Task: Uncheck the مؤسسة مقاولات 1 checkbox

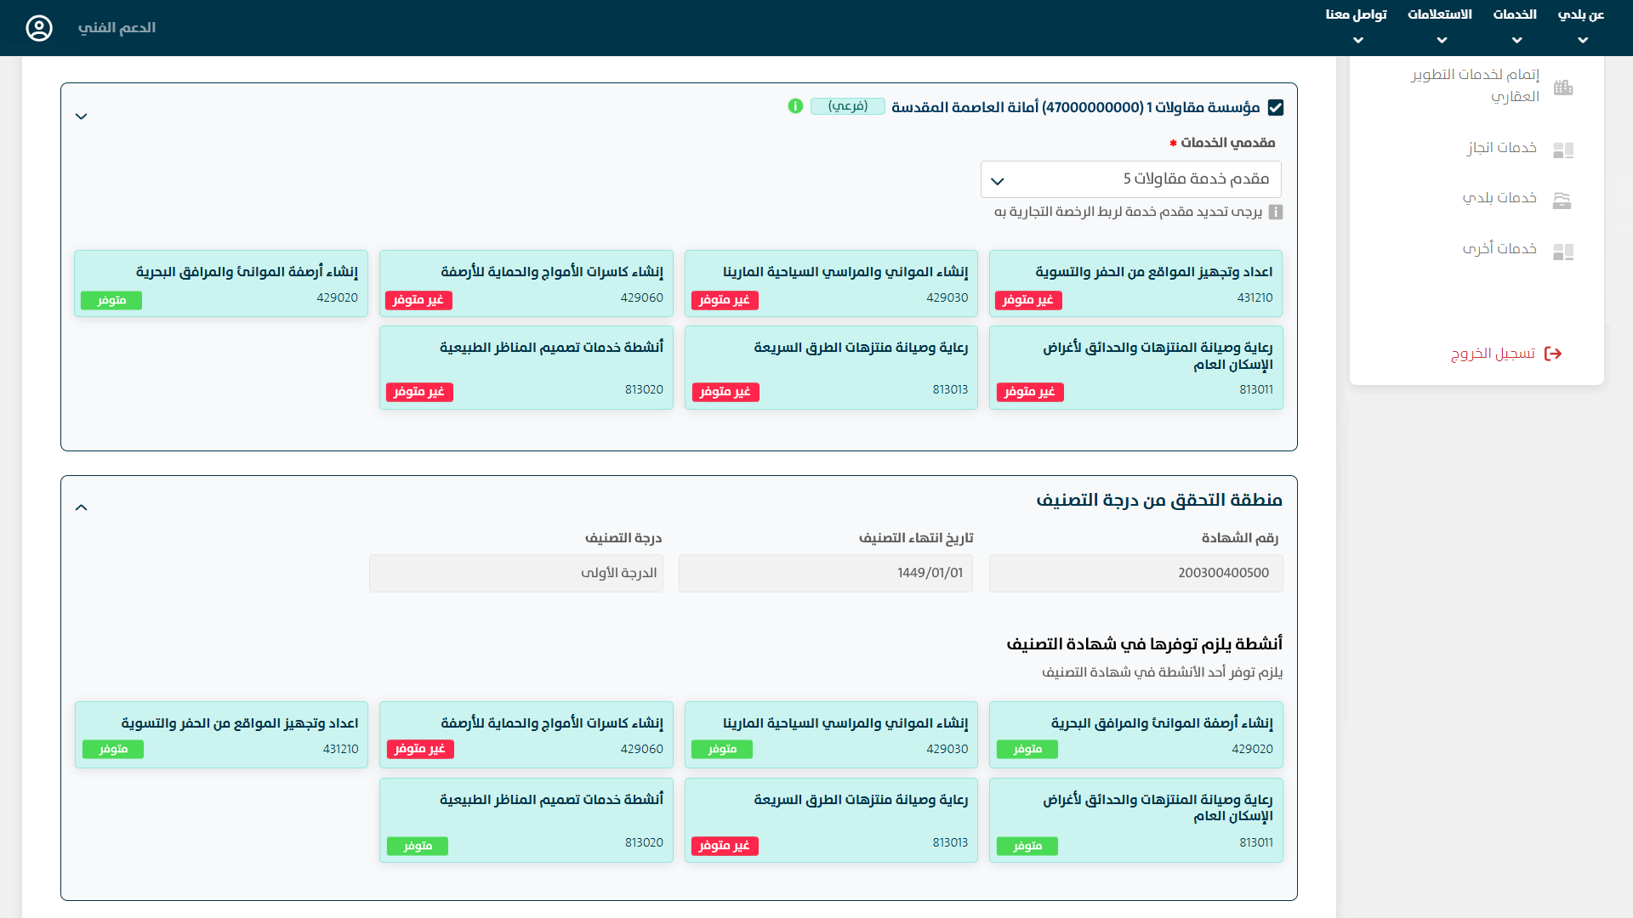Action: (1275, 107)
